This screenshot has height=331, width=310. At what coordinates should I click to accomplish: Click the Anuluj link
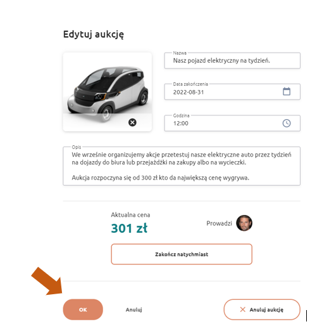(134, 309)
